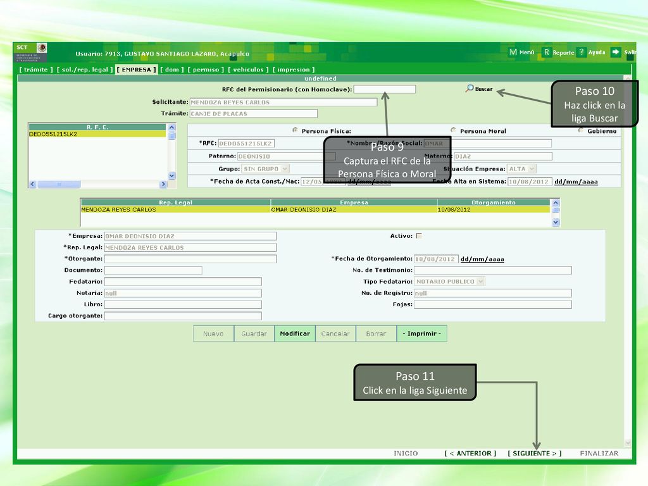Click the Rep. Legal table scroll up arrow
Image resolution: width=648 pixels, height=486 pixels.
556,202
